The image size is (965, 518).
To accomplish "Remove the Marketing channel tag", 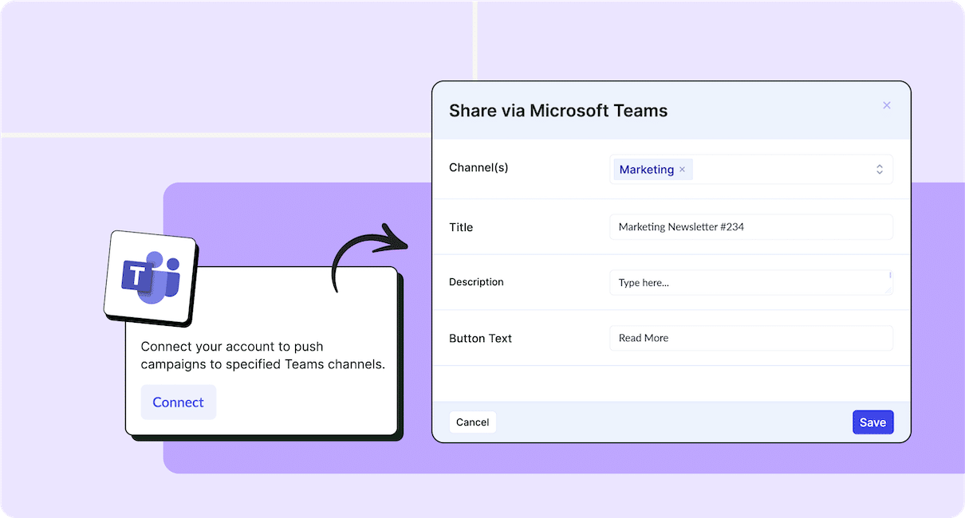I will tap(682, 170).
